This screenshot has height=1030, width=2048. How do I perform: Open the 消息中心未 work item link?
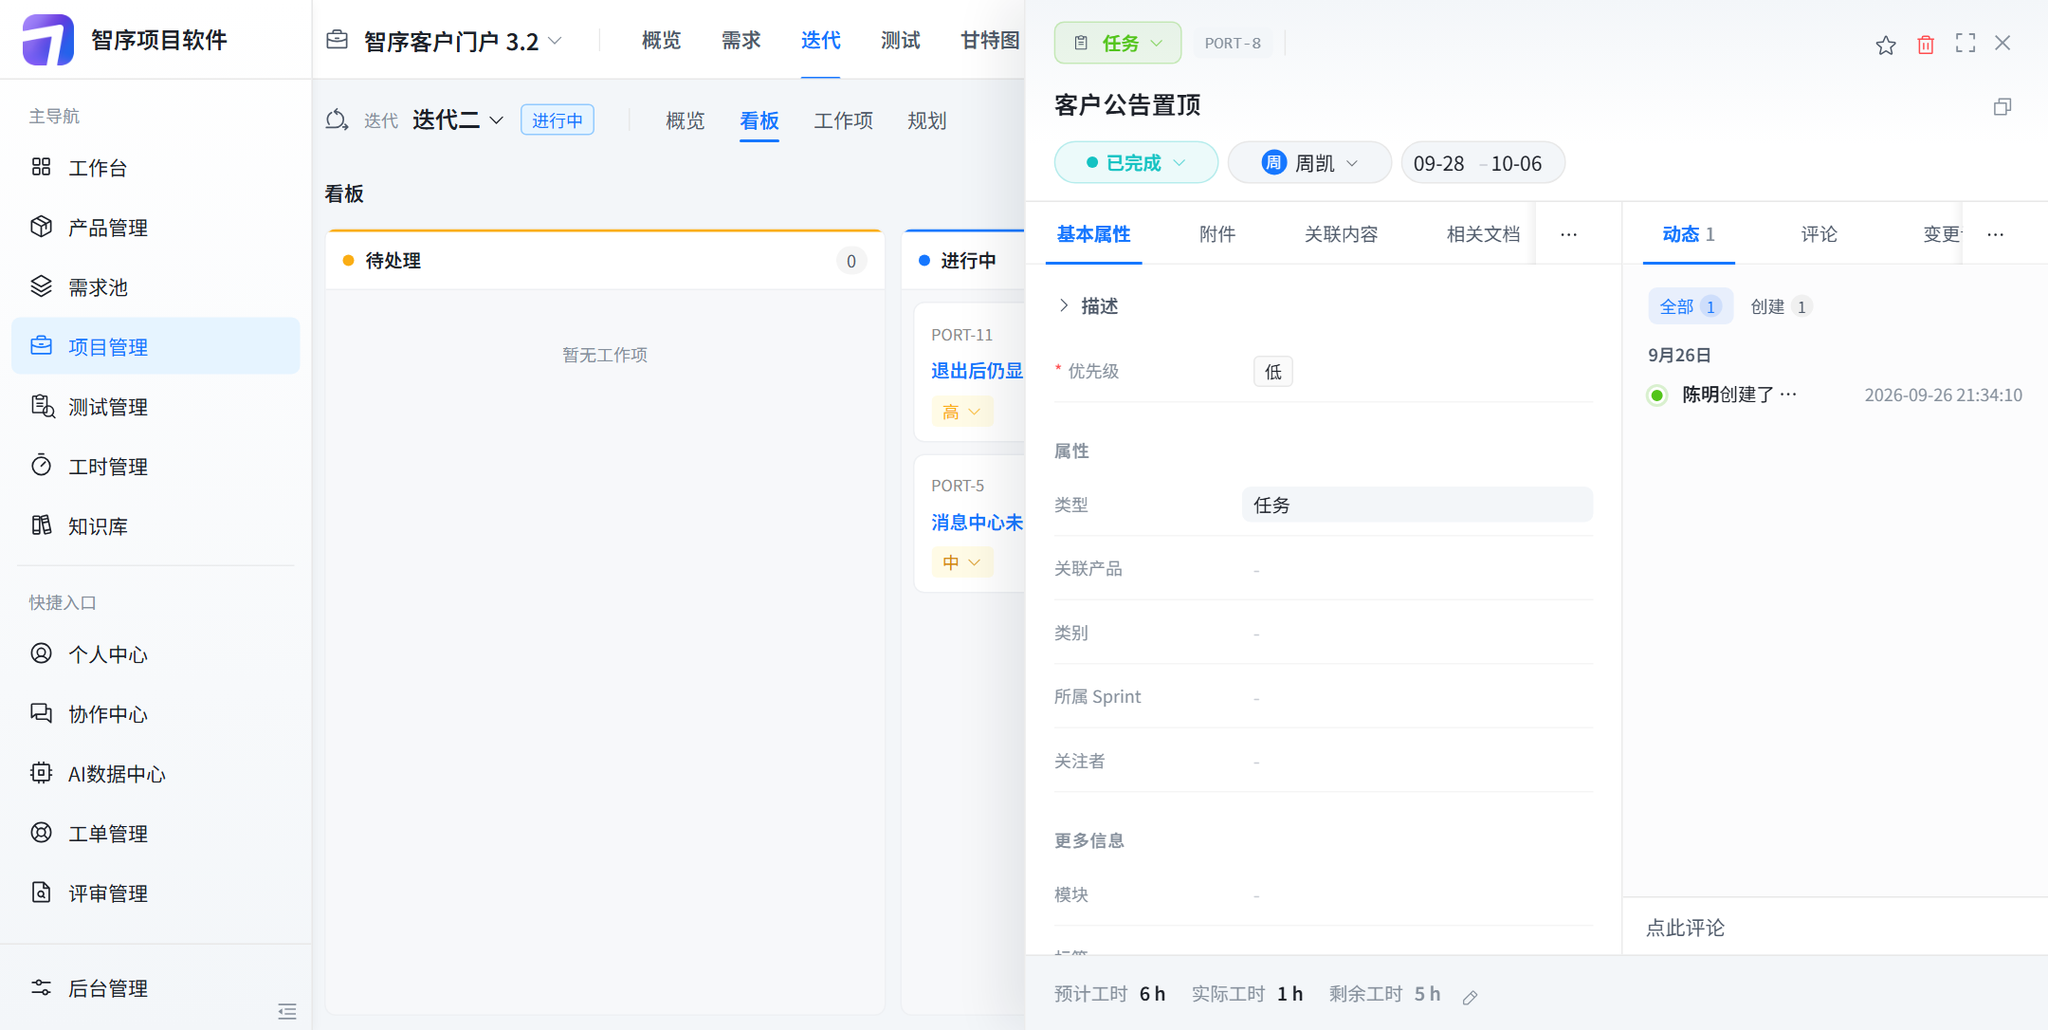coord(977,523)
